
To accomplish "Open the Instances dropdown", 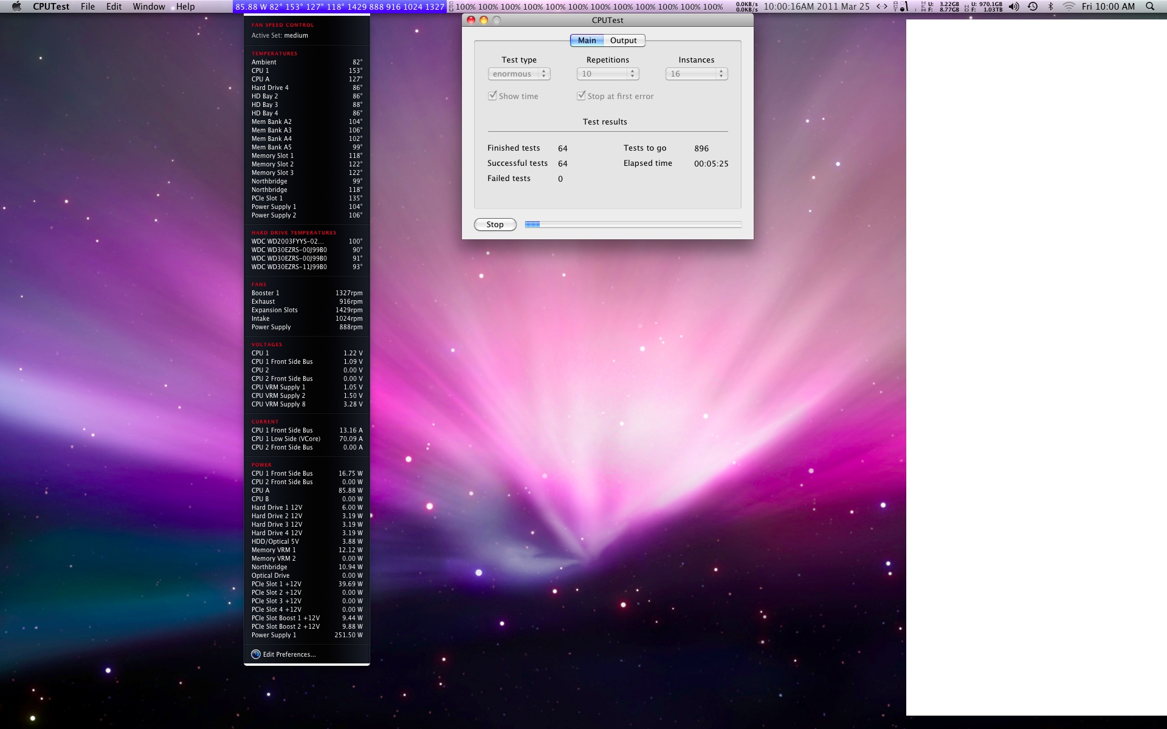I will click(x=697, y=74).
